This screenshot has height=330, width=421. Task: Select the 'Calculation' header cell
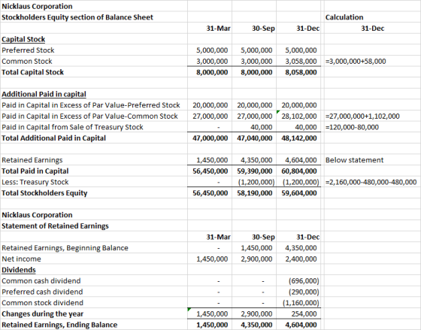click(344, 17)
